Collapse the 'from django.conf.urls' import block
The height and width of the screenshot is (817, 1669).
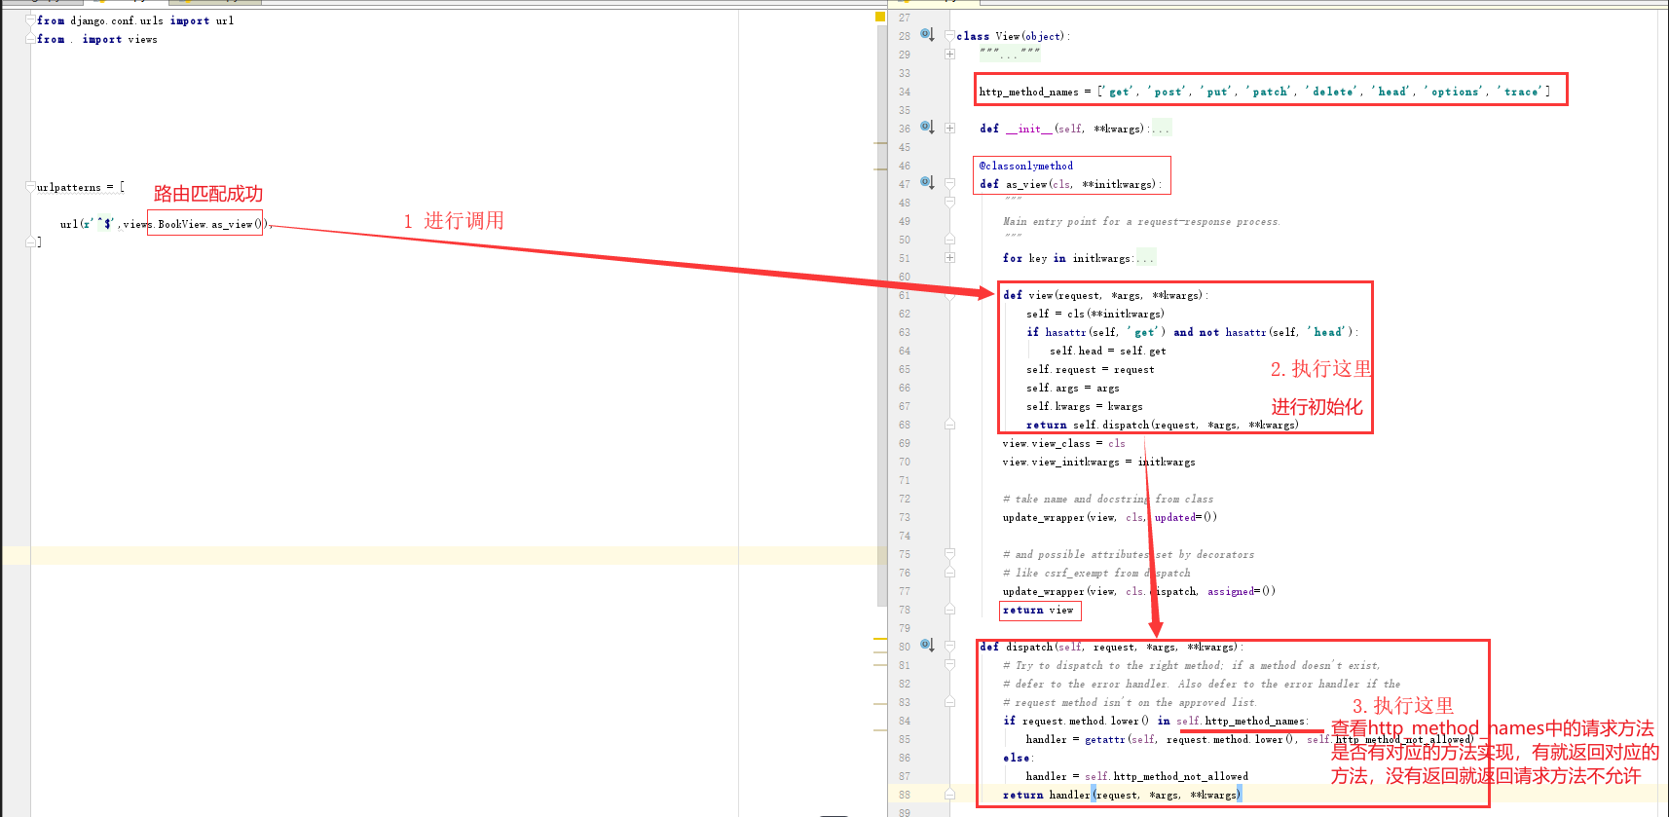tap(30, 20)
